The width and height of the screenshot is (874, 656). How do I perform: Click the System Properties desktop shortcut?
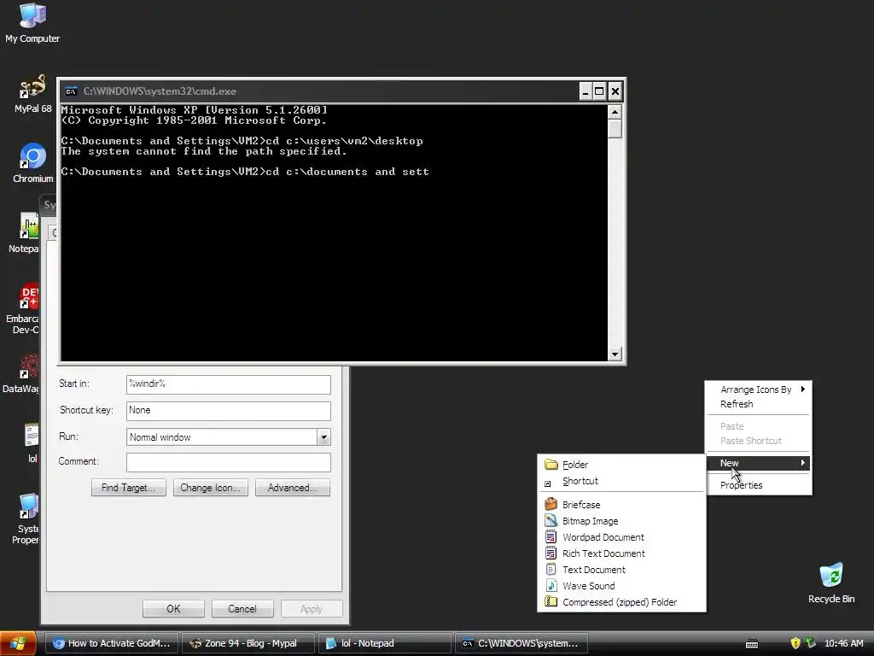click(x=26, y=518)
